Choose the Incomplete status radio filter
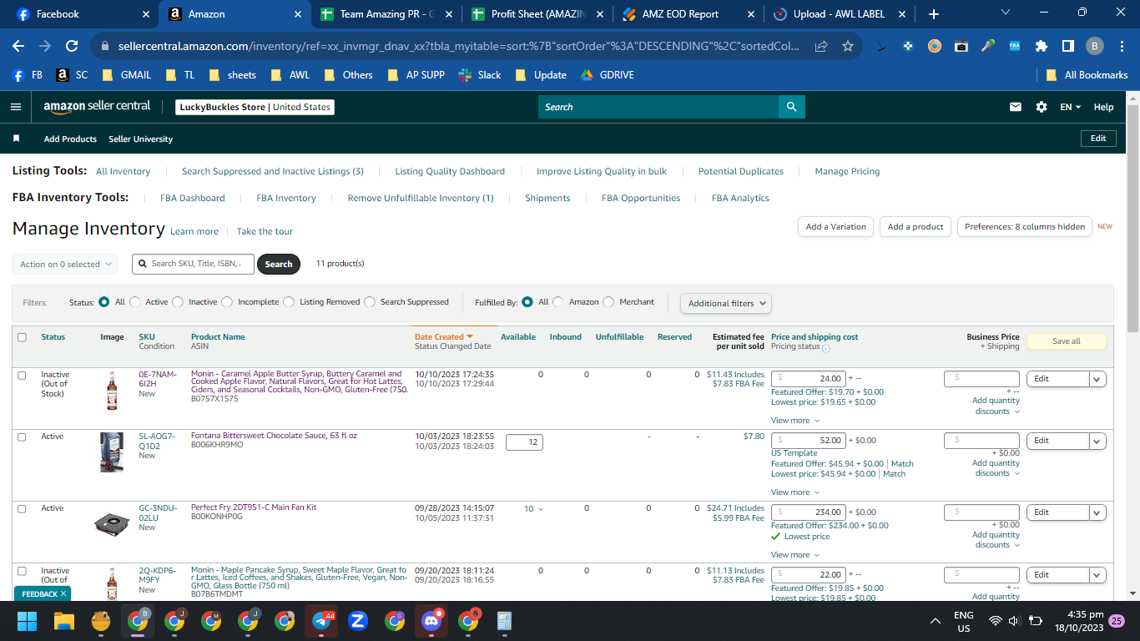1140x641 pixels. tap(227, 302)
